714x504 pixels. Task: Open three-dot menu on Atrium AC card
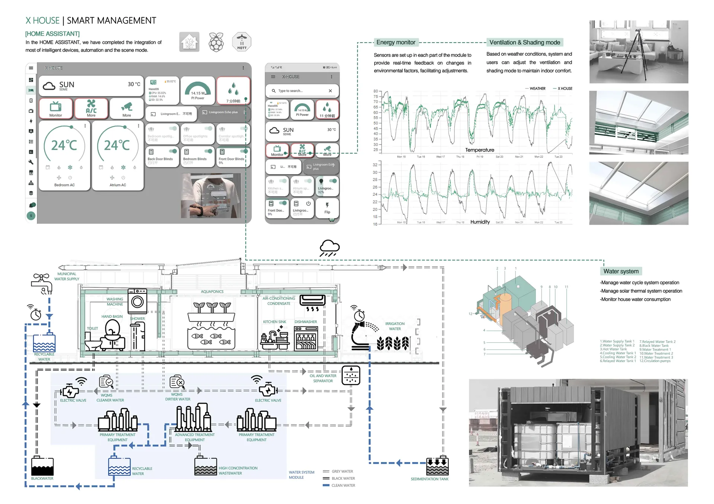[138, 126]
